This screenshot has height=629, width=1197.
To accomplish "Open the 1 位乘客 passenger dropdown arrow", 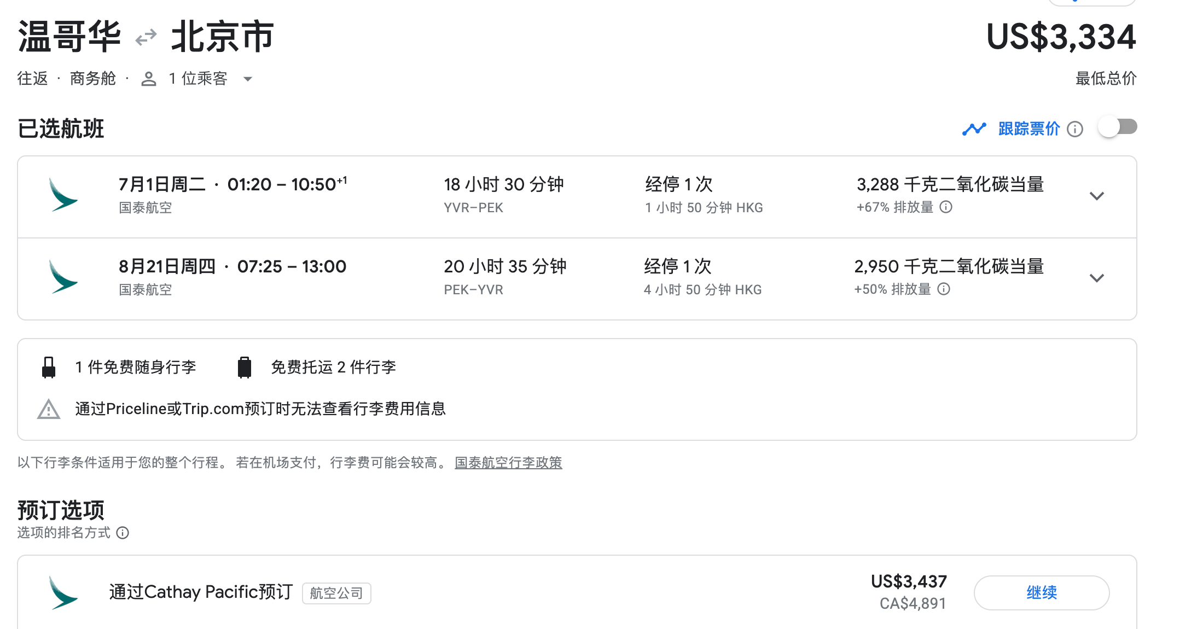I will coord(248,79).
